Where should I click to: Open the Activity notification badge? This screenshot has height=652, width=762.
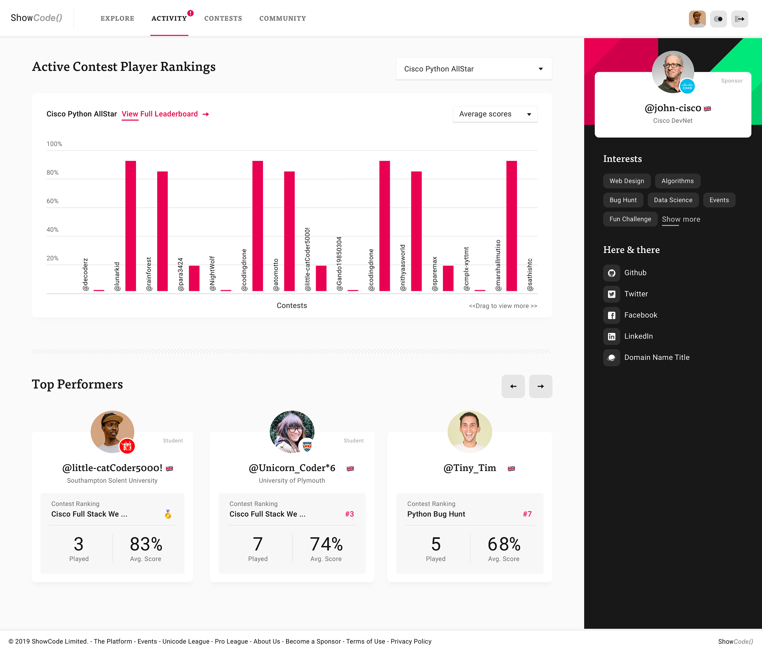click(x=190, y=13)
